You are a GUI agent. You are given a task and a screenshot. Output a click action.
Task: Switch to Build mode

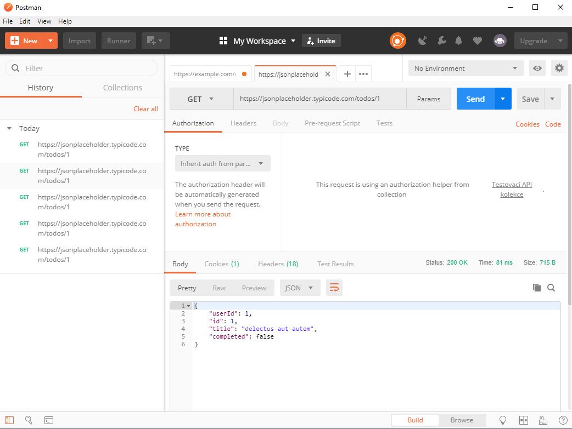click(x=415, y=420)
